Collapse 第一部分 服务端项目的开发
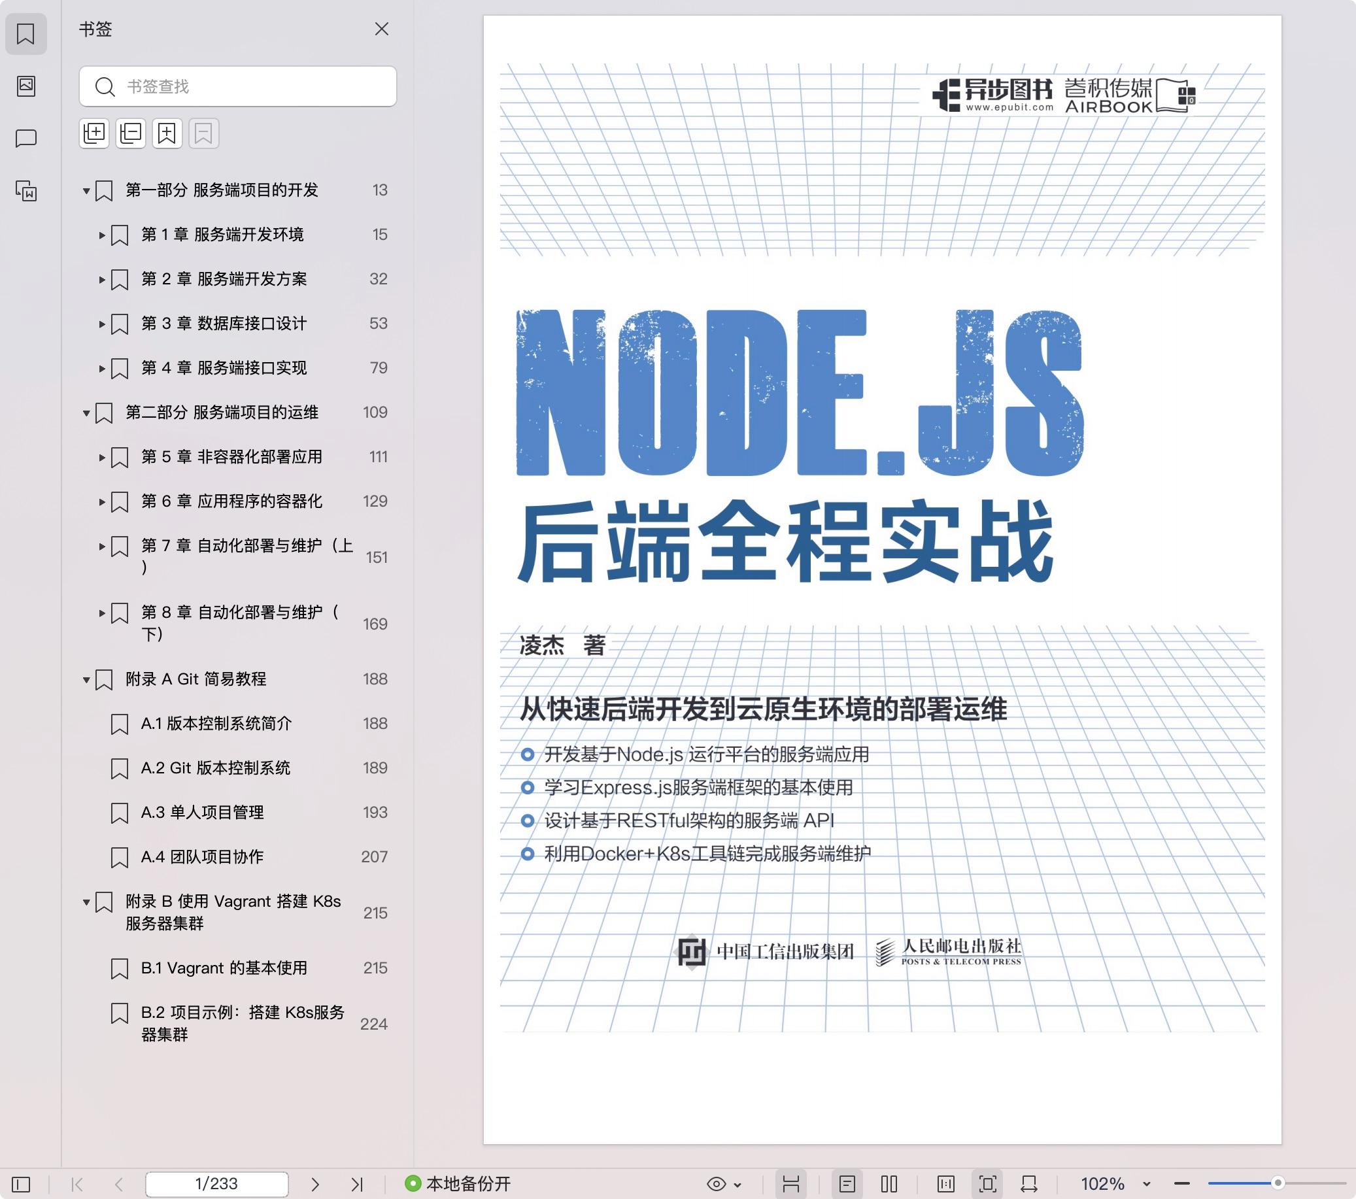 click(x=86, y=191)
